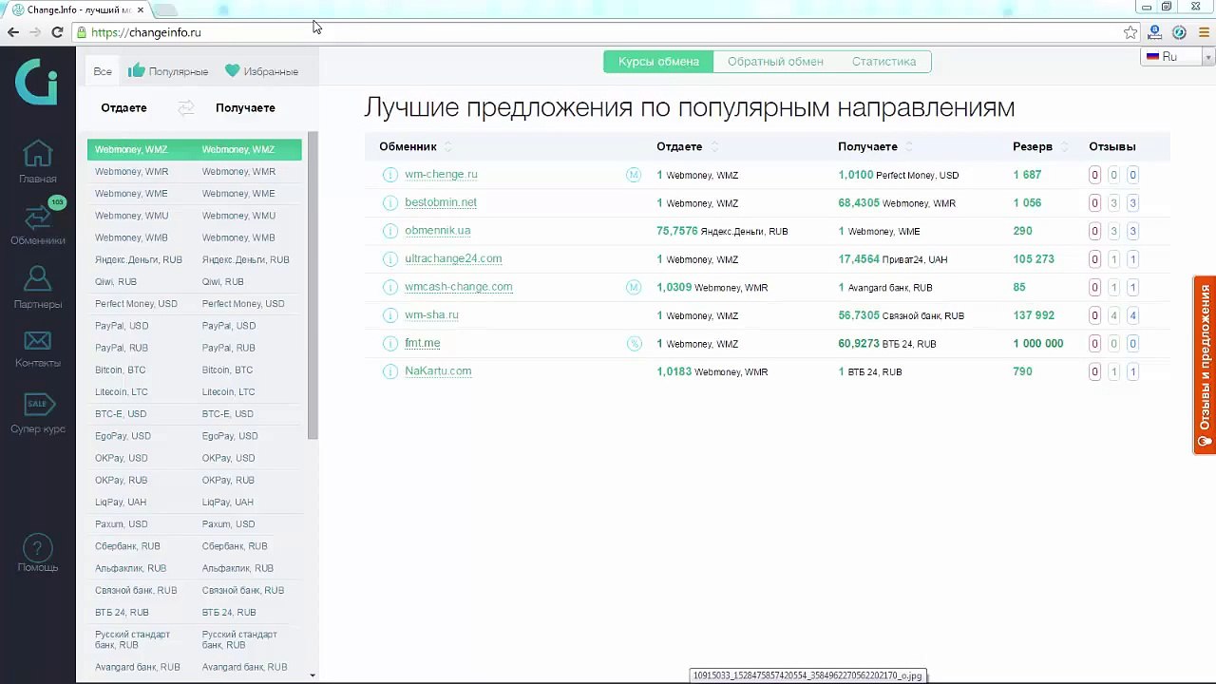Image resolution: width=1216 pixels, height=684 pixels.
Task: Click the currency list vertical scrollbar
Action: [313, 285]
